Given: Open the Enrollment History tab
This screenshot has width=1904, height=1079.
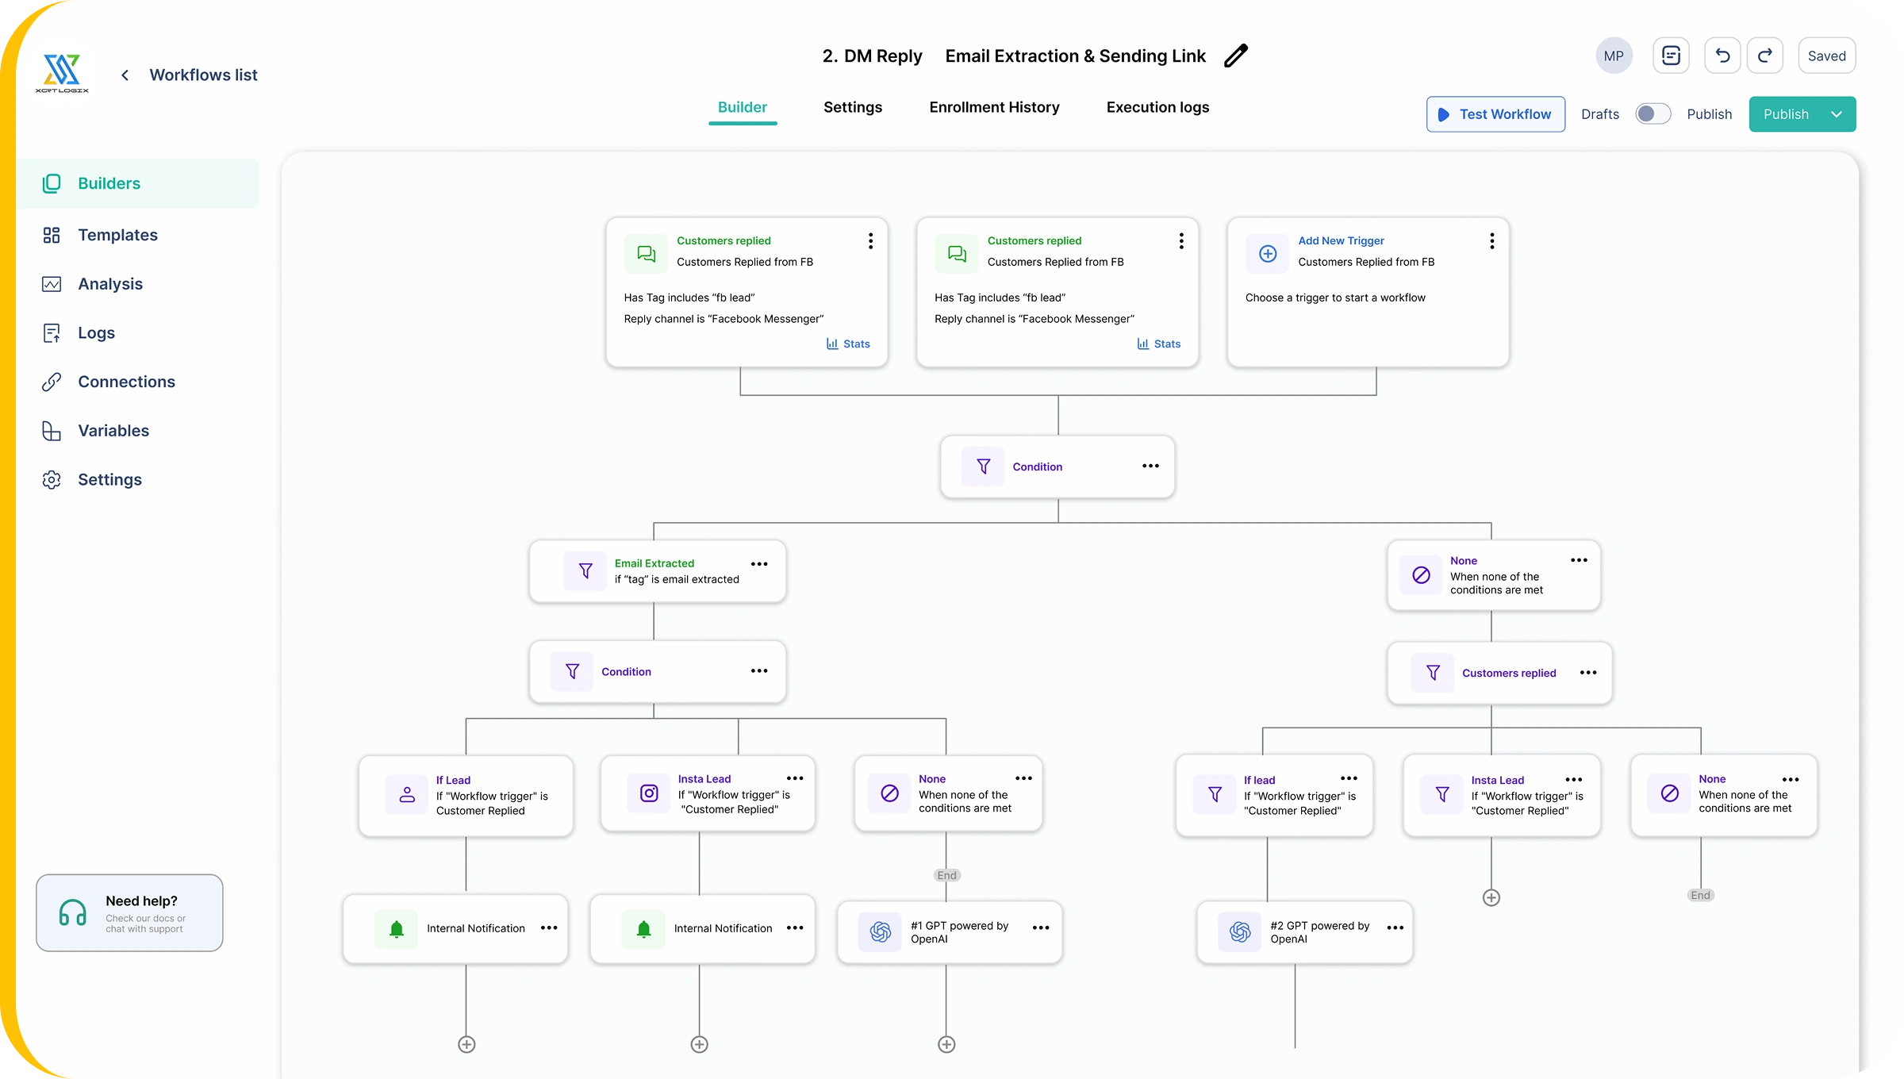Looking at the screenshot, I should tap(994, 107).
